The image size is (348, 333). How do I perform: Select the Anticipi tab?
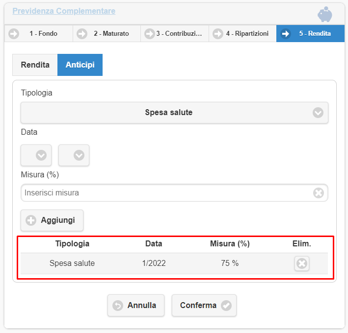[x=80, y=65]
